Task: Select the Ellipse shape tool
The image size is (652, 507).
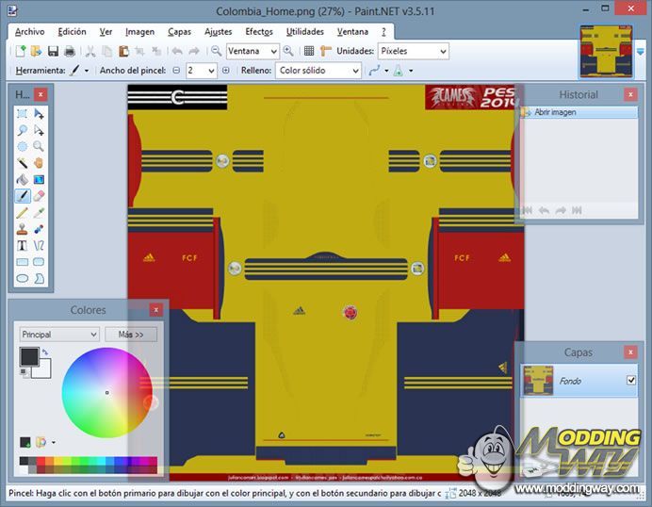Action: pyautogui.click(x=22, y=278)
